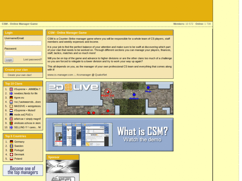Open the Electronic sponsor logo below X-Ray
The image size is (242, 181).
click(63, 177)
